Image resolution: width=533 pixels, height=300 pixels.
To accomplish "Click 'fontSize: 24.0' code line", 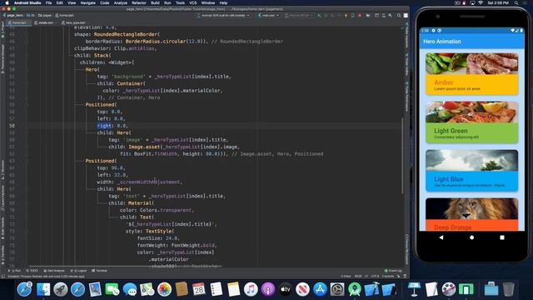I will [x=158, y=238].
